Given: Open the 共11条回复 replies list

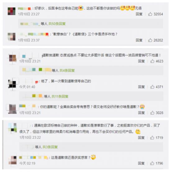Looking at the screenshot, I should click(x=60, y=96).
